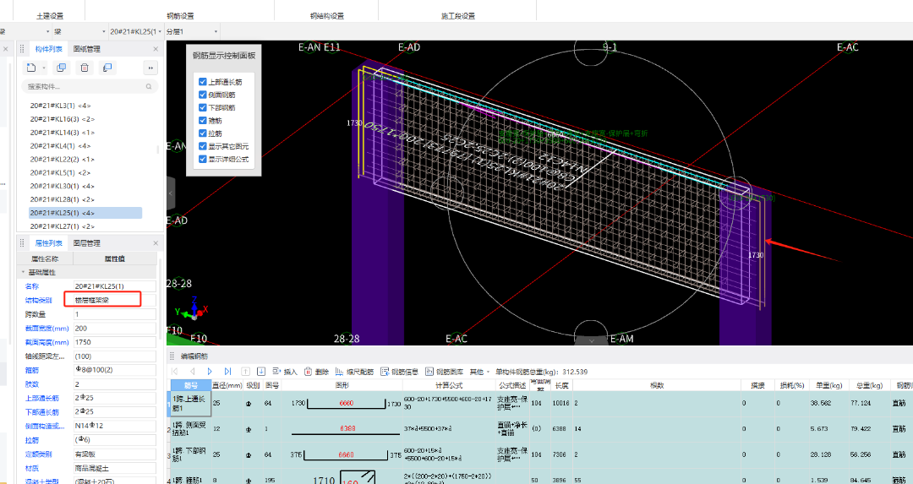Click the delete component trash icon
The width and height of the screenshot is (913, 484).
(x=85, y=68)
